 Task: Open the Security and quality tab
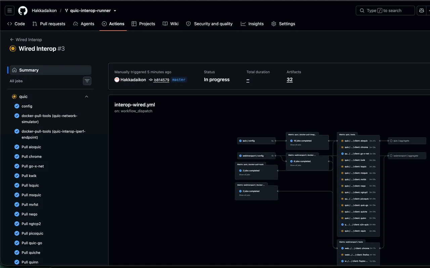coord(209,24)
